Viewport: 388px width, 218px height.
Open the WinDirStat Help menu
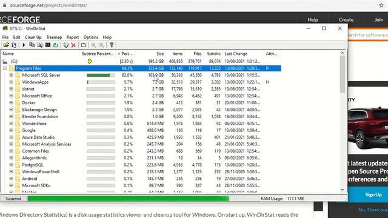tap(107, 37)
